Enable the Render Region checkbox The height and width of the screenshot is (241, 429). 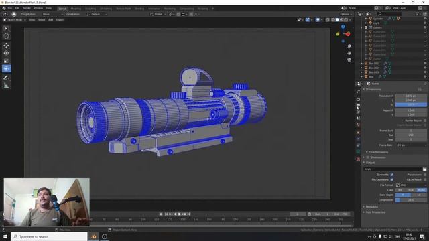coord(424,120)
